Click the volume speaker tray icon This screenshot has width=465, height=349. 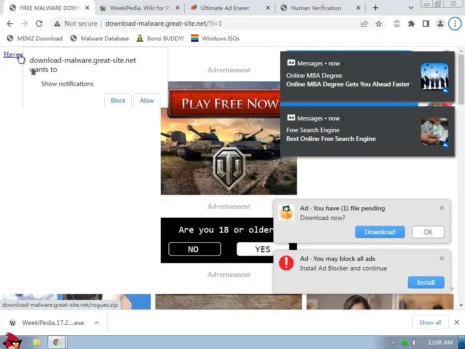pos(415,343)
